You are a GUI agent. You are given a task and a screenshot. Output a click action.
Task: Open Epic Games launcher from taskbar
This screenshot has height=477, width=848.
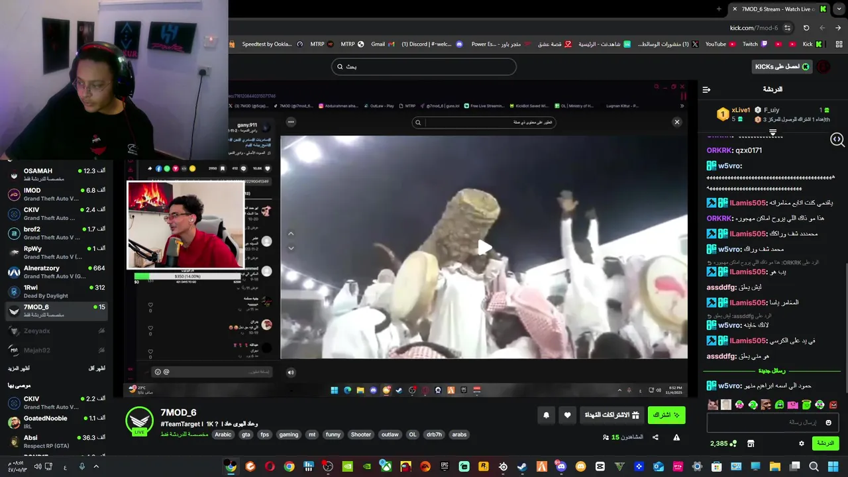click(x=445, y=466)
